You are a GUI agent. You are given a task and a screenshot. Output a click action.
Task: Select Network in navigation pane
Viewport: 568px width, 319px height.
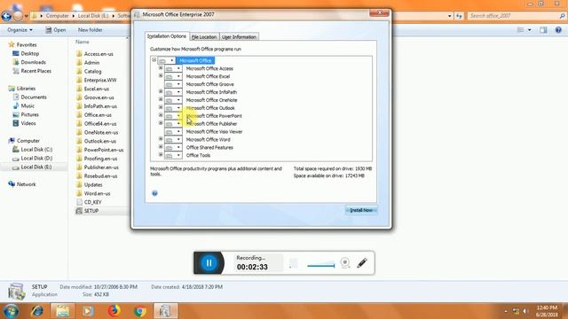22,184
